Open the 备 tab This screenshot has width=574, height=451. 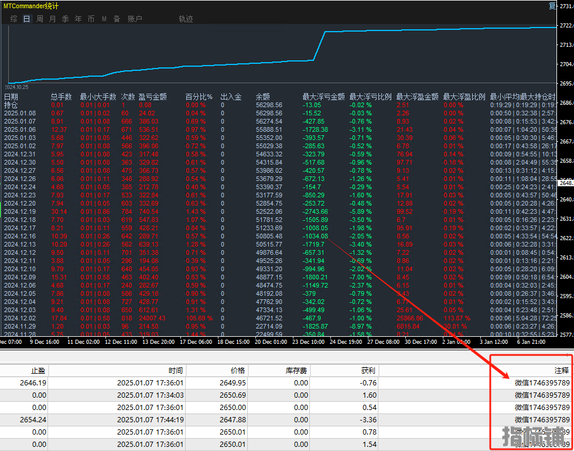coord(117,19)
